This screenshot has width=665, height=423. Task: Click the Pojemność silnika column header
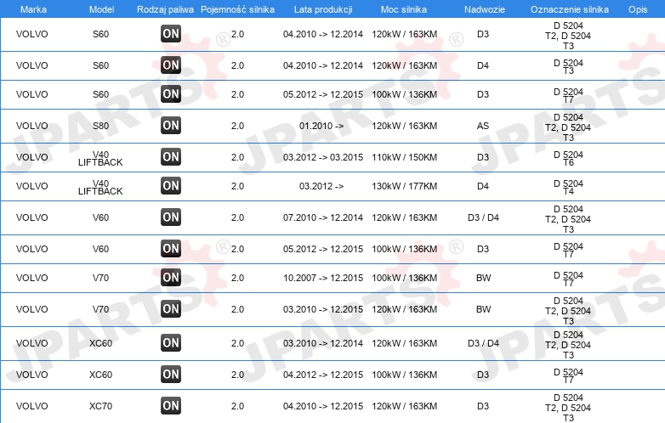coord(237,9)
